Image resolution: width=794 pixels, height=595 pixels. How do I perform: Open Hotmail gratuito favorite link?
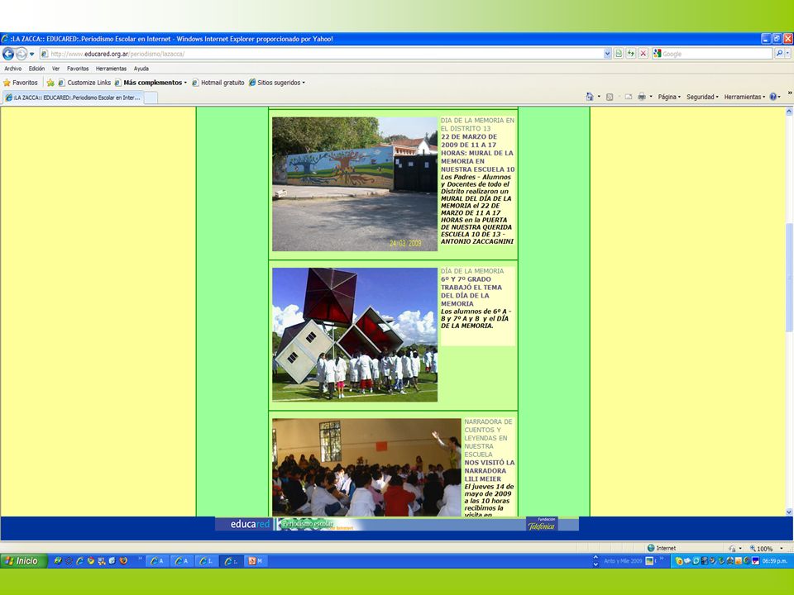coord(218,83)
